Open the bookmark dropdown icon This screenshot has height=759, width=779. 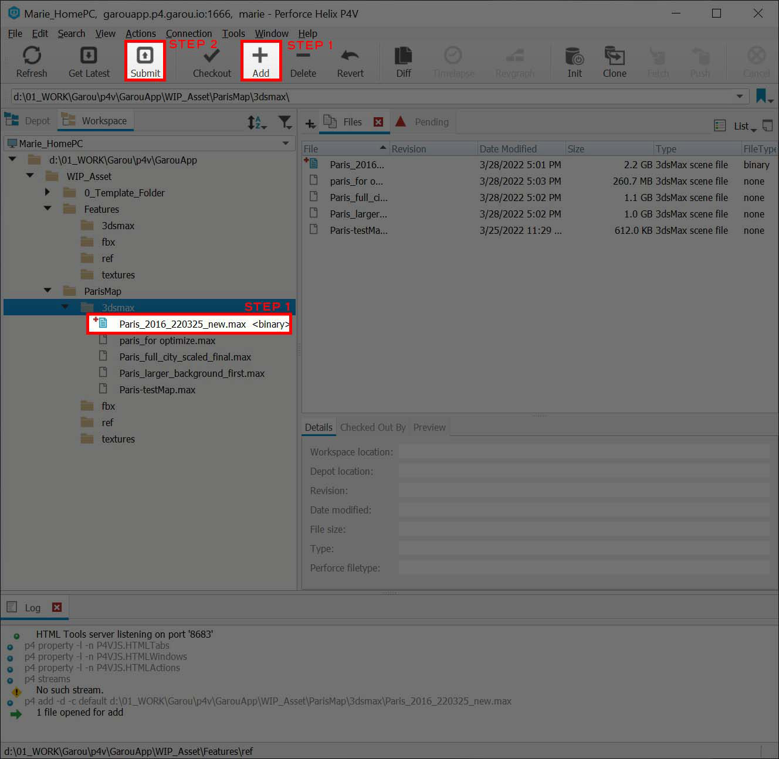pyautogui.click(x=764, y=96)
